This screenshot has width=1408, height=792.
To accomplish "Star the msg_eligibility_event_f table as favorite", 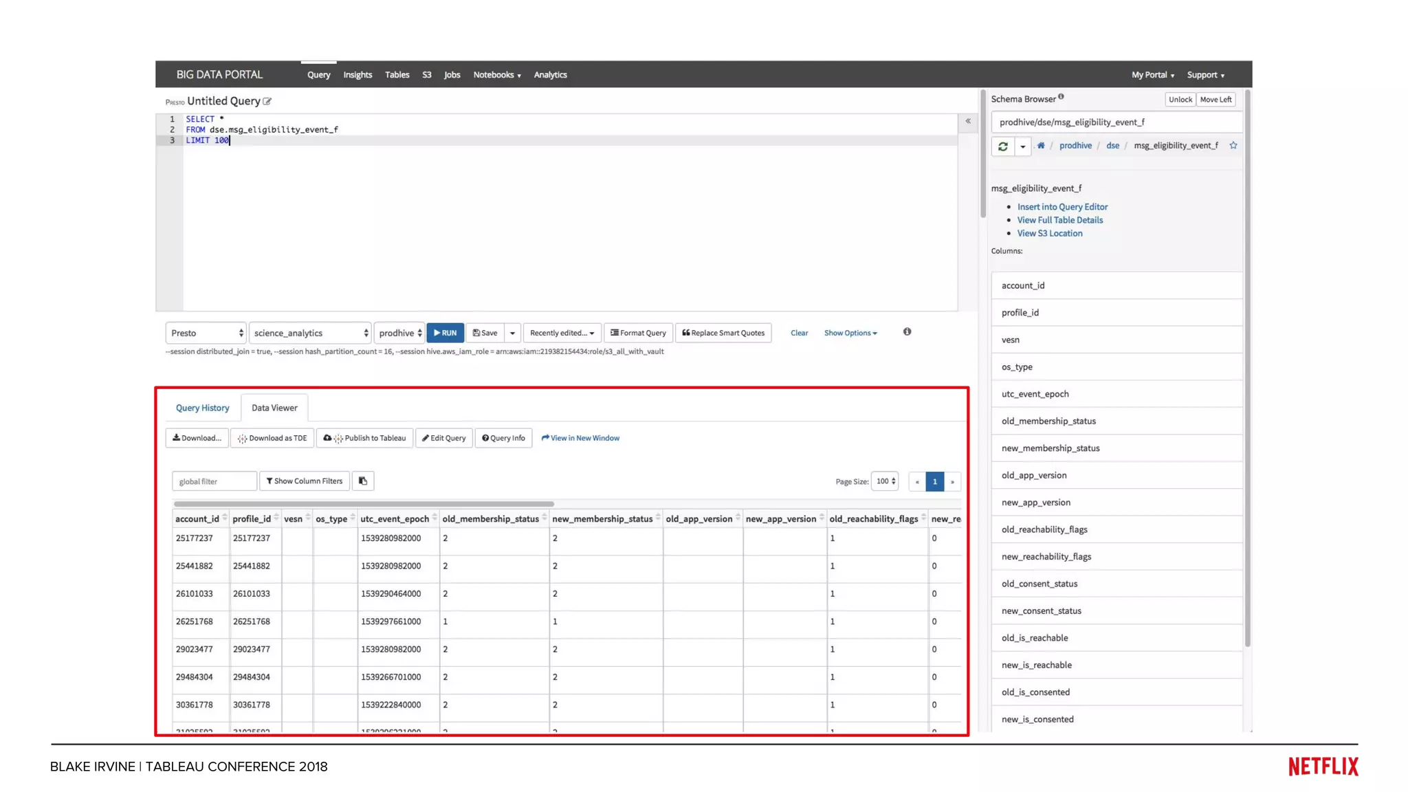I will point(1233,145).
